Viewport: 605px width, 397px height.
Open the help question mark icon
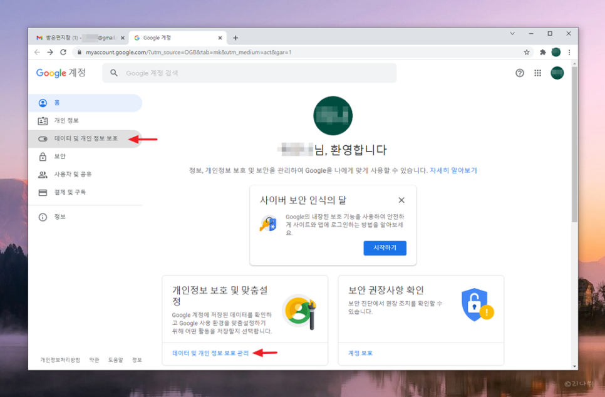519,73
